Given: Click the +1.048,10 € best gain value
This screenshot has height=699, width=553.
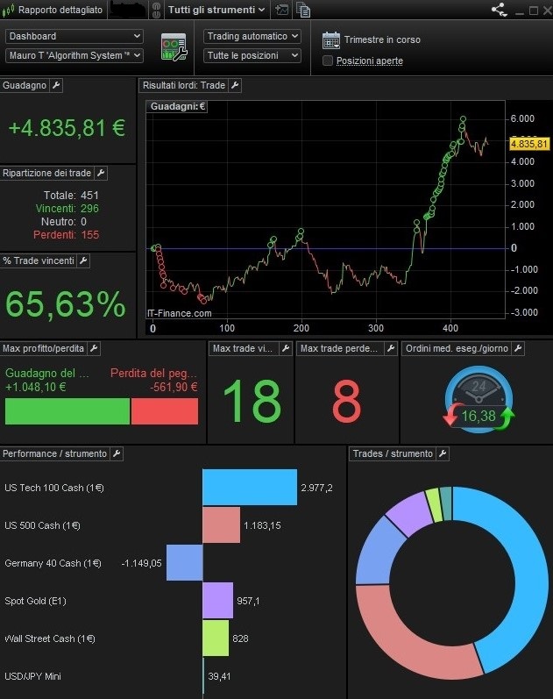Looking at the screenshot, I should [36, 387].
